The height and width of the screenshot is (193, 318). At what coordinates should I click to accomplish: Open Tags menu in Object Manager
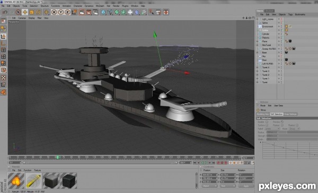point(290,15)
